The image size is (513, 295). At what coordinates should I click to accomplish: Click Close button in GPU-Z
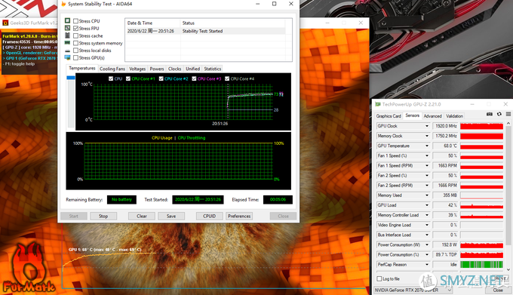pyautogui.click(x=498, y=290)
